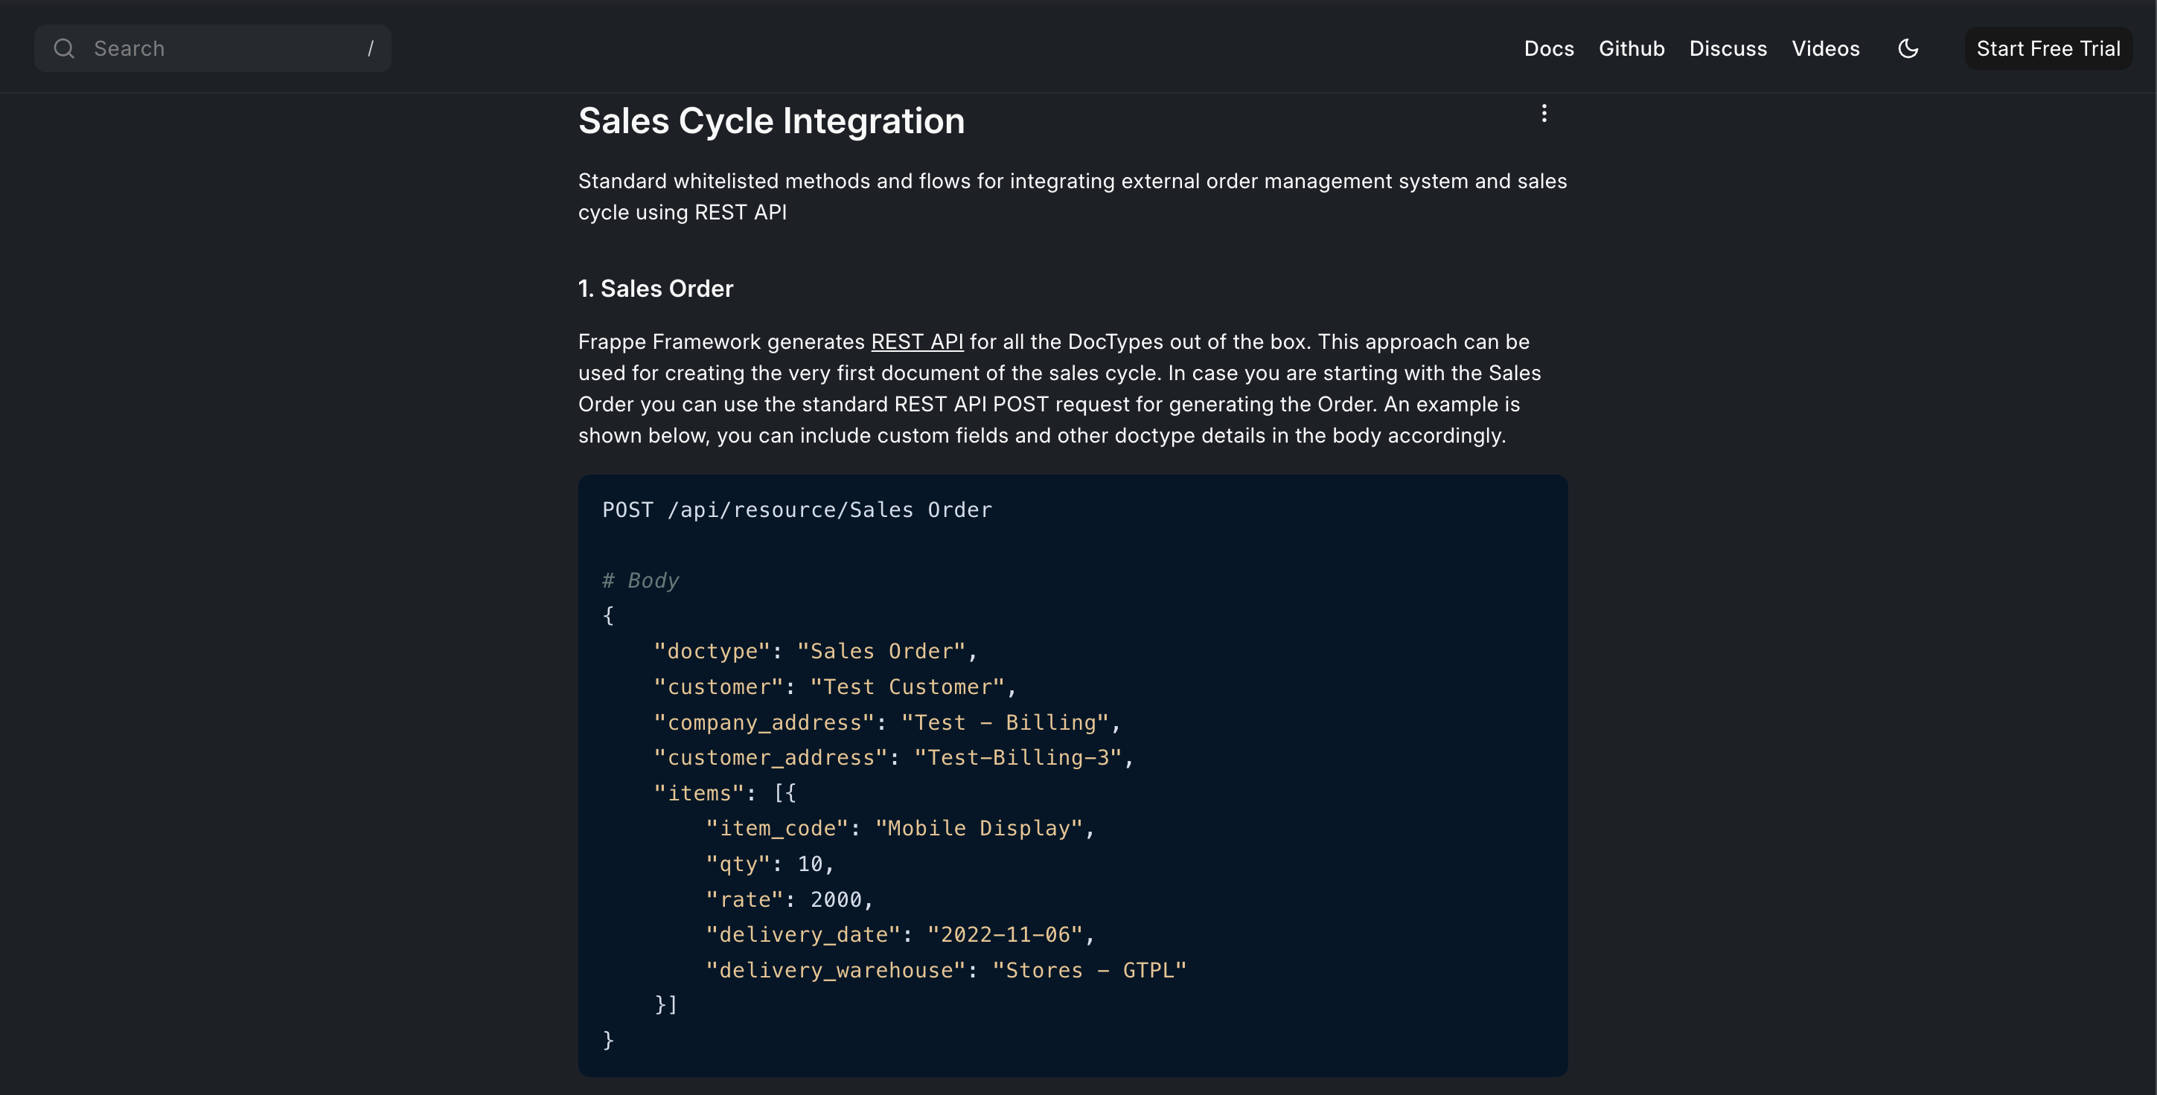Click the Sales Cycle Integration heading
This screenshot has width=2157, height=1095.
[771, 121]
